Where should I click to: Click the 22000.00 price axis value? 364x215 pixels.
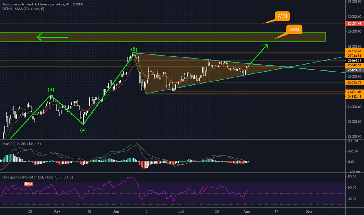[355, 136]
